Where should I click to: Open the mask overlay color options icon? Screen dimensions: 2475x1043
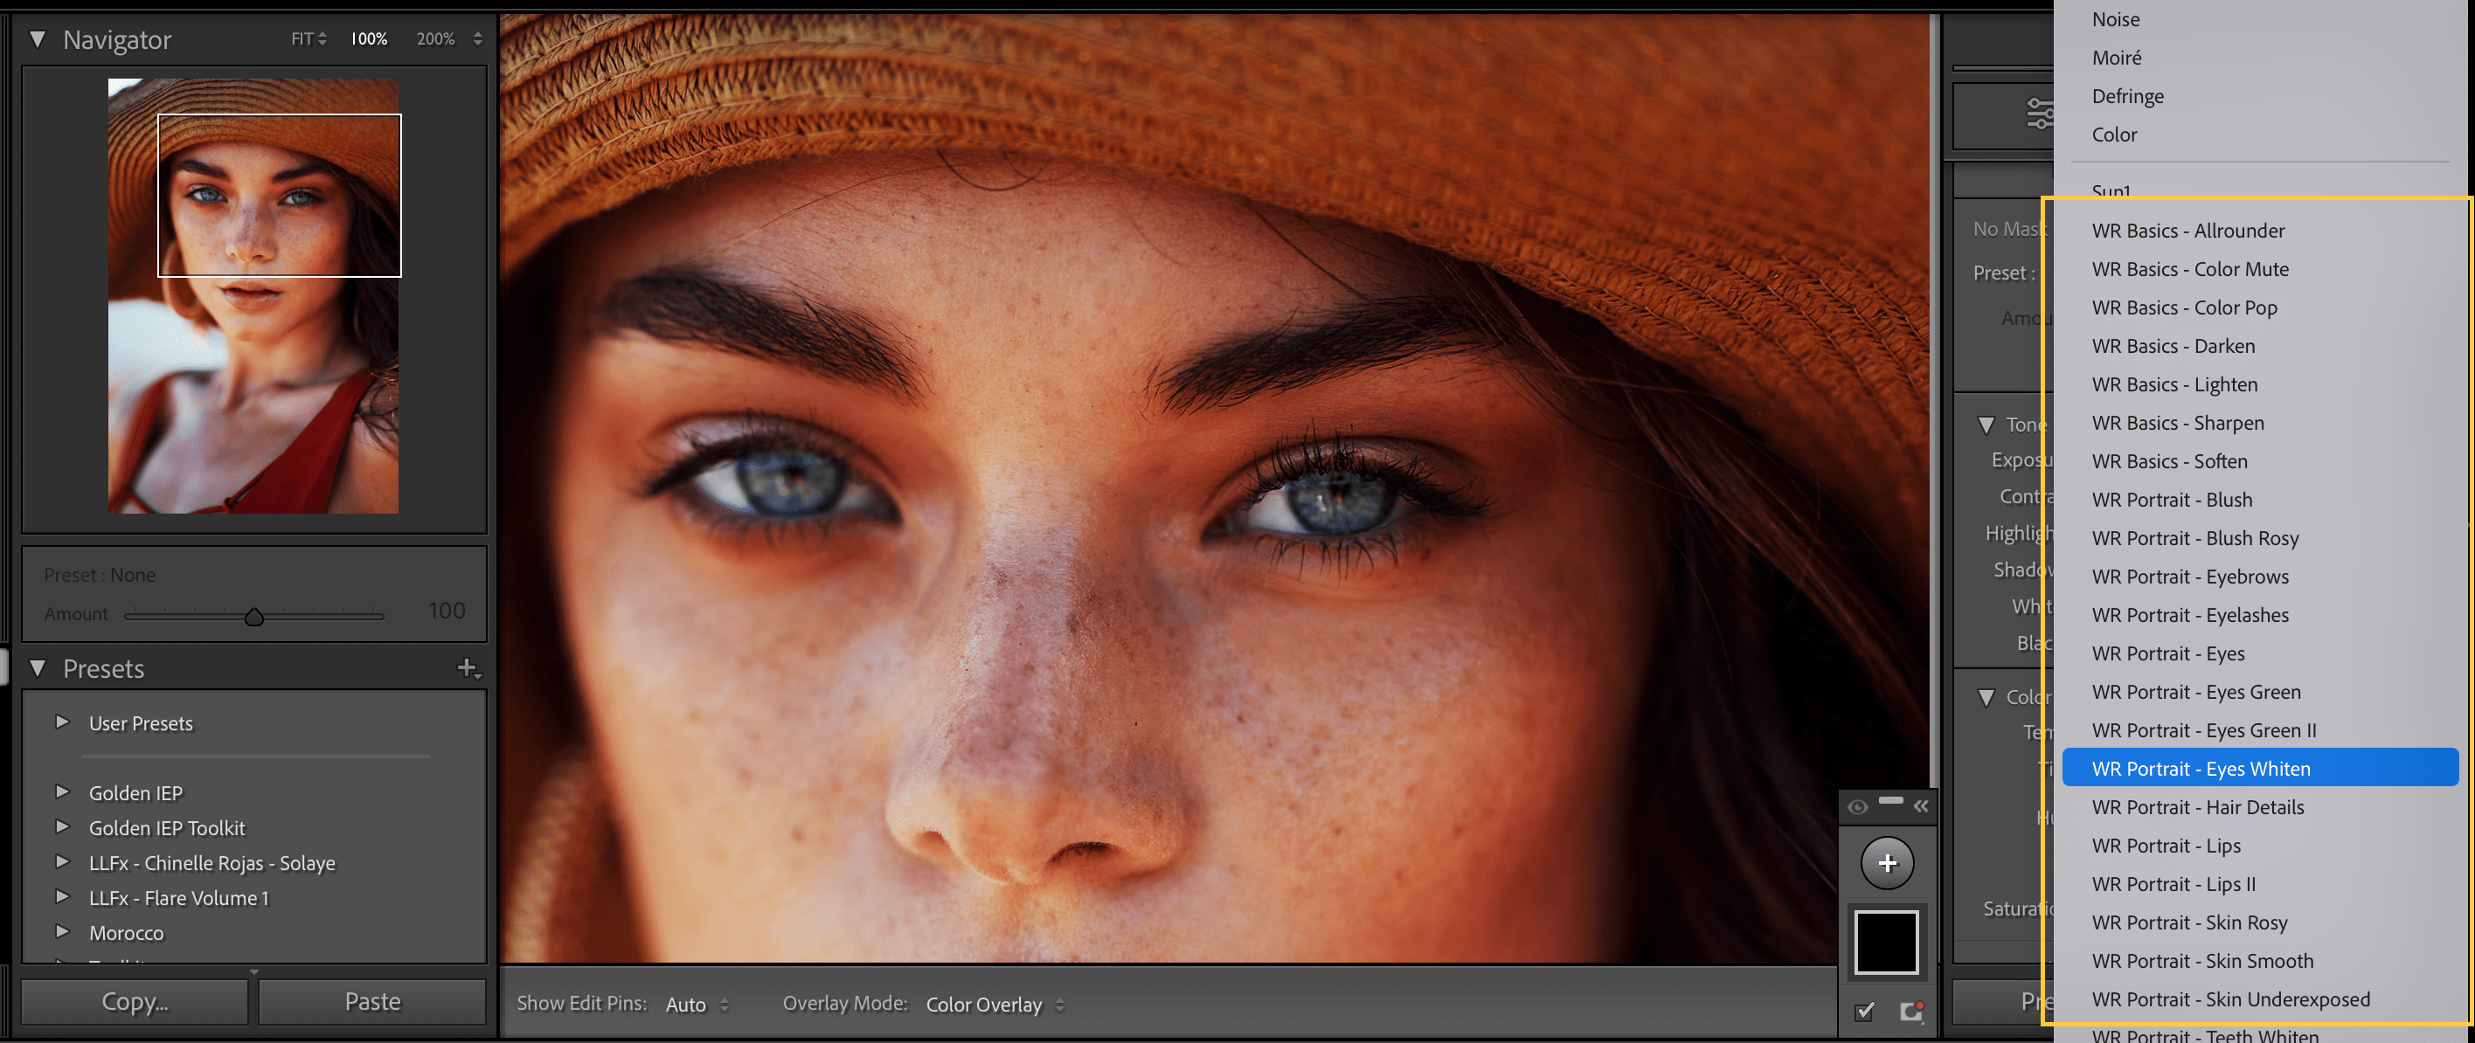coord(1911,1011)
